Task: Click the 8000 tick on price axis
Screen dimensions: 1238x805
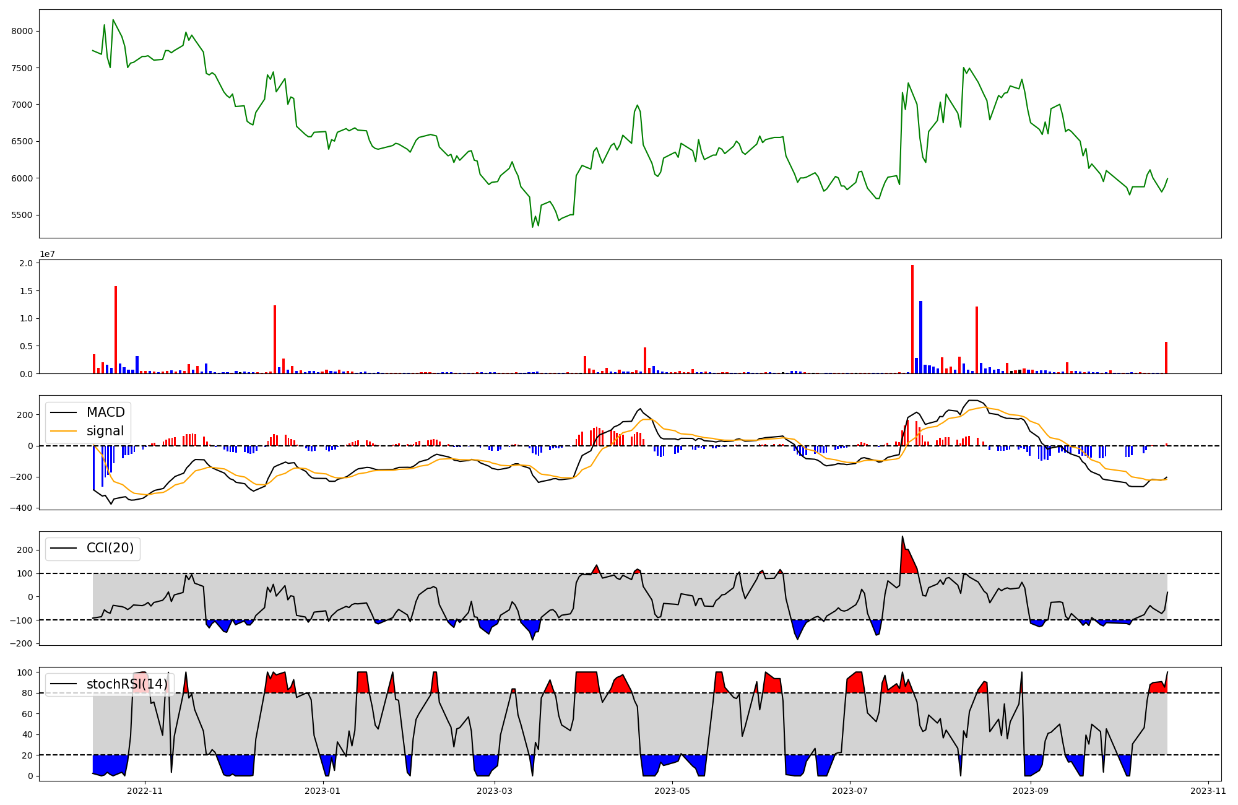Action: point(24,31)
